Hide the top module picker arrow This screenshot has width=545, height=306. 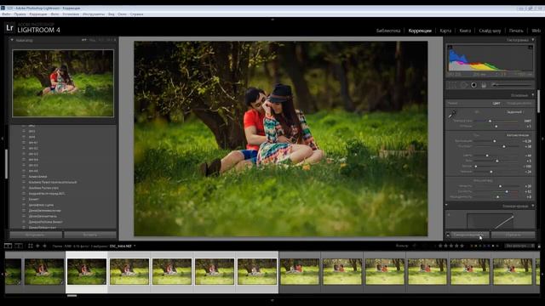[272, 20]
